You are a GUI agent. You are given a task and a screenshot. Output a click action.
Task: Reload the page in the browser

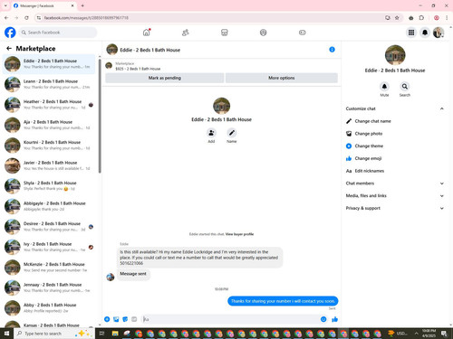click(26, 18)
